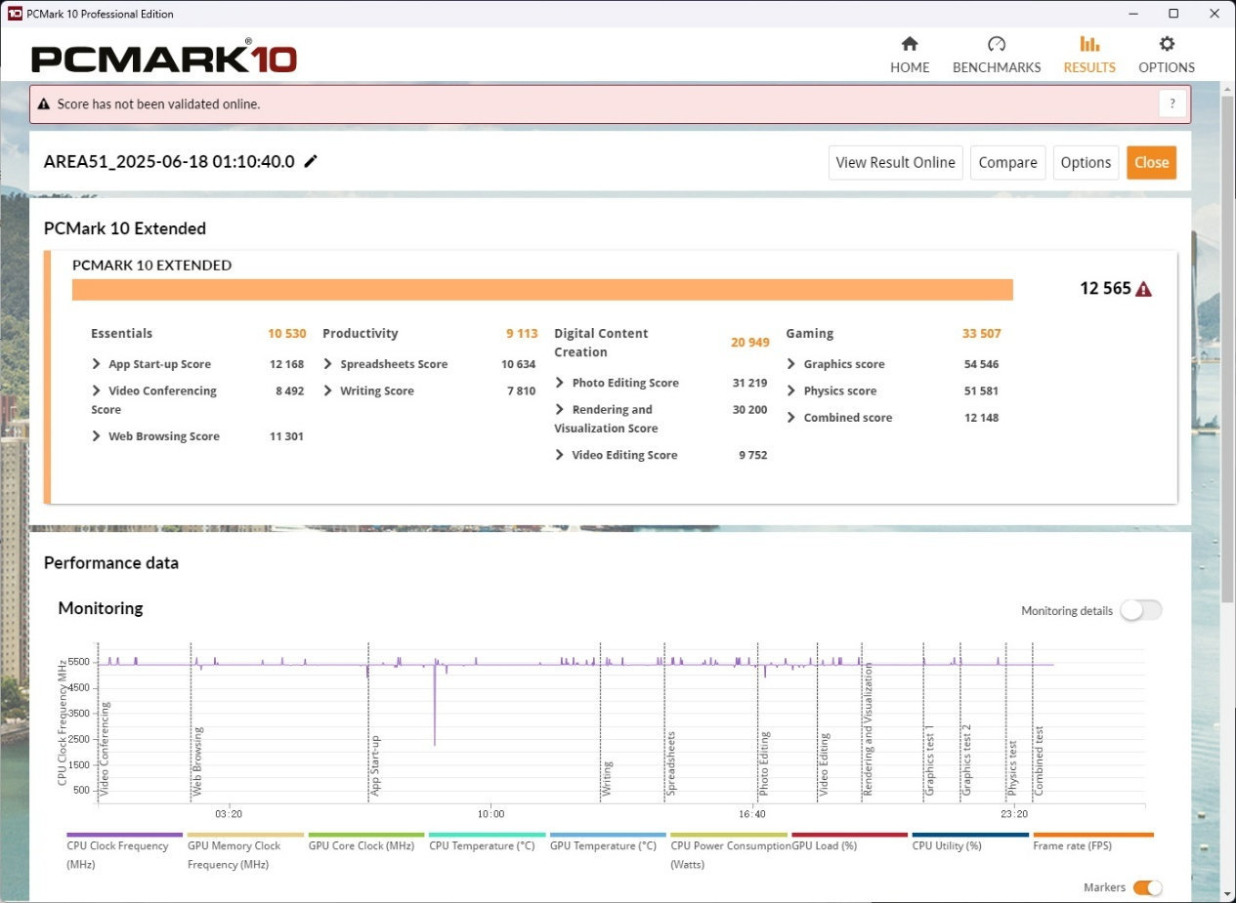Select GPU Core Clock legend swatch
Image resolution: width=1236 pixels, height=903 pixels.
click(366, 835)
